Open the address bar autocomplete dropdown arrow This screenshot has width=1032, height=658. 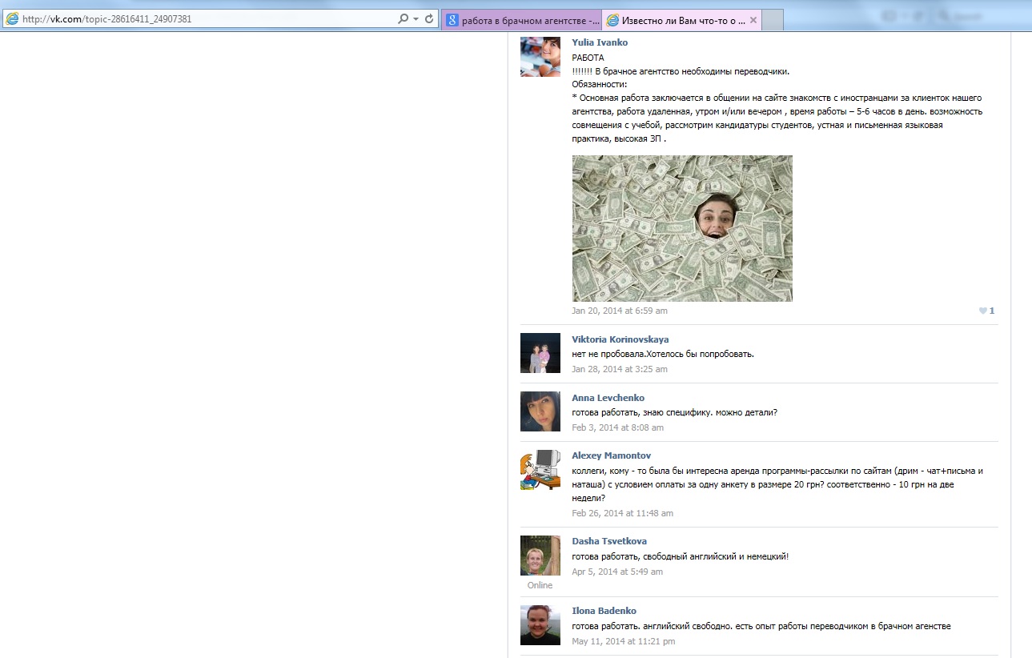tap(416, 19)
